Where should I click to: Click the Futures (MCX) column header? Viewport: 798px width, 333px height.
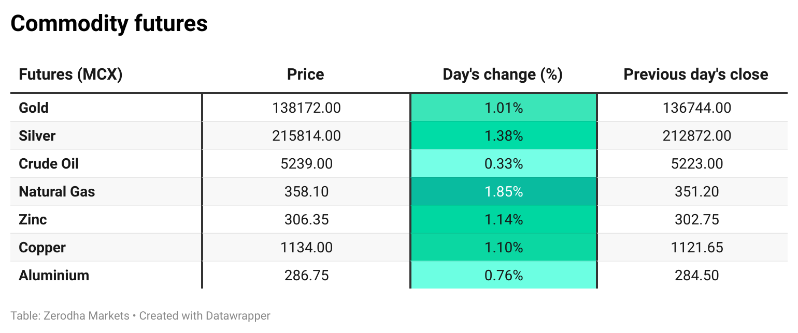70,74
